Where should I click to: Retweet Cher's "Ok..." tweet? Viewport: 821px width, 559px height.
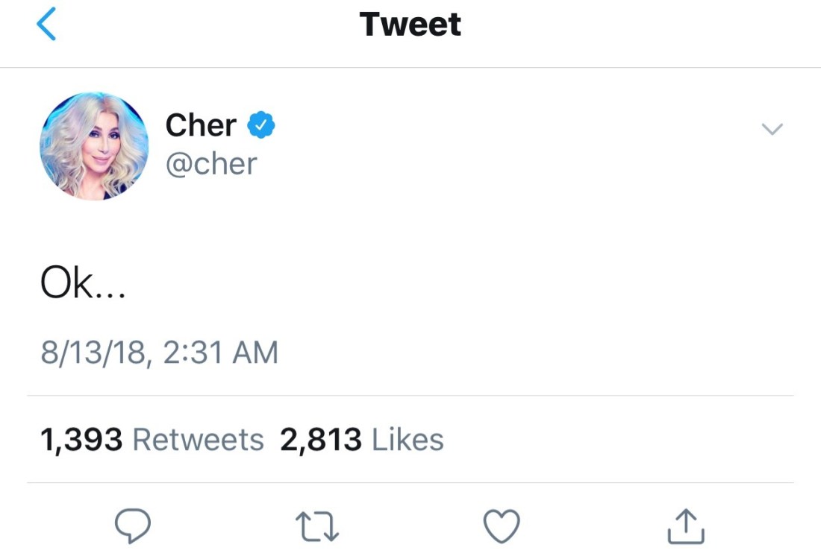pyautogui.click(x=318, y=527)
